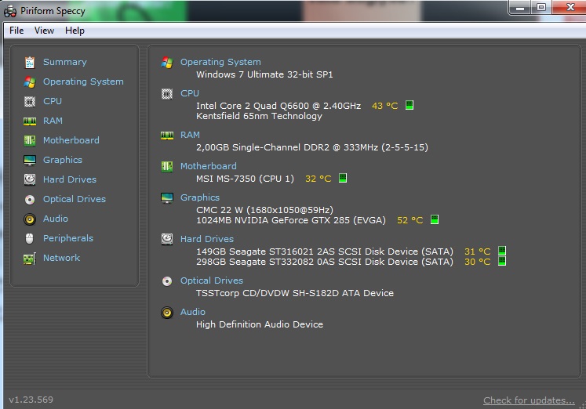586x409 pixels.
Task: Go to the CPU section in sidebar
Action: [x=53, y=101]
